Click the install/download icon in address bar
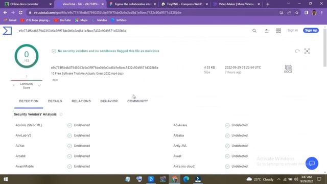This screenshot has width=327, height=184. tap(282, 12)
